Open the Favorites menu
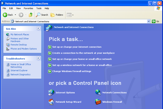The width and height of the screenshot is (163, 109). [x=28, y=8]
